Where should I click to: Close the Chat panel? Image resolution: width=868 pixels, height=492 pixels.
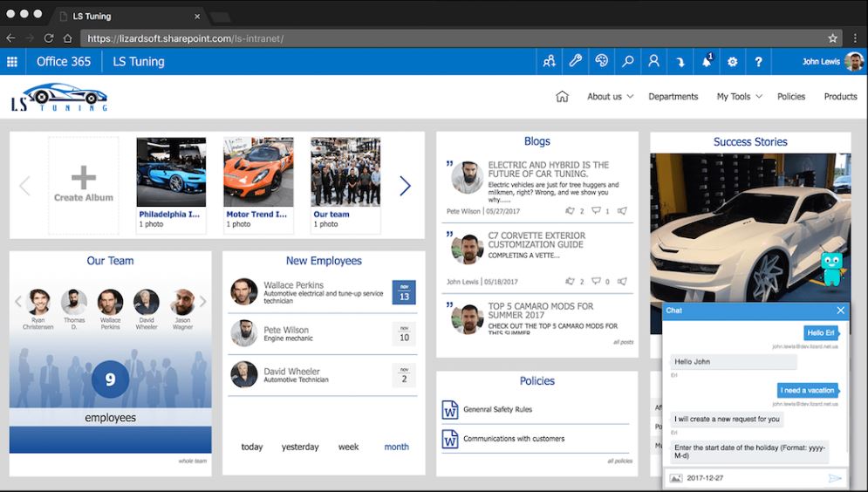[x=840, y=311]
